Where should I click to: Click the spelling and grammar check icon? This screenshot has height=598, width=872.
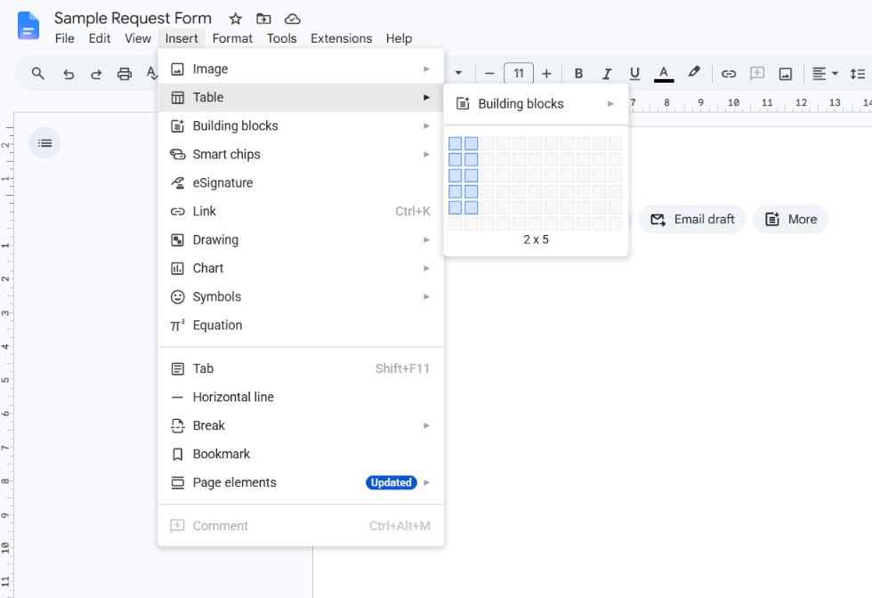(x=152, y=74)
